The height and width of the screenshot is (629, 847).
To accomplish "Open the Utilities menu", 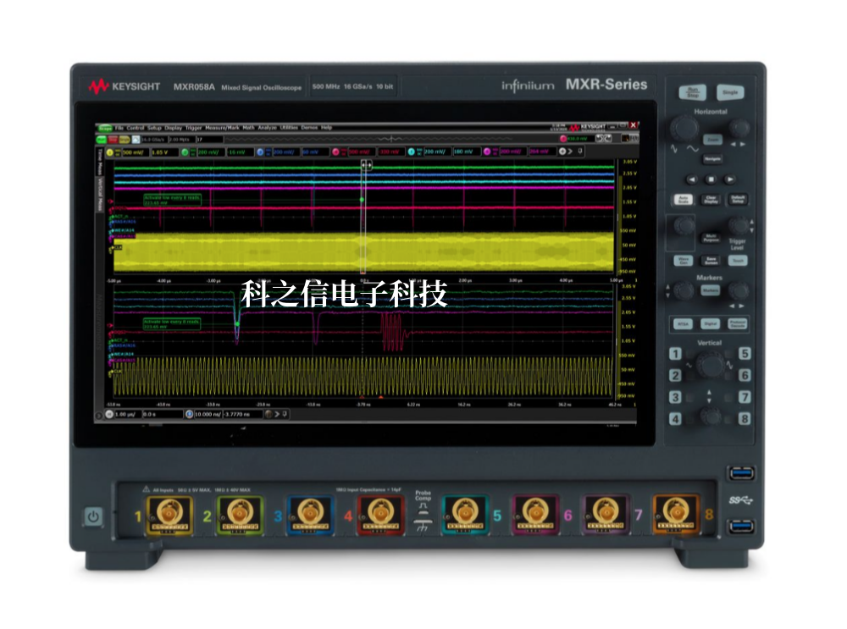I will [x=289, y=128].
